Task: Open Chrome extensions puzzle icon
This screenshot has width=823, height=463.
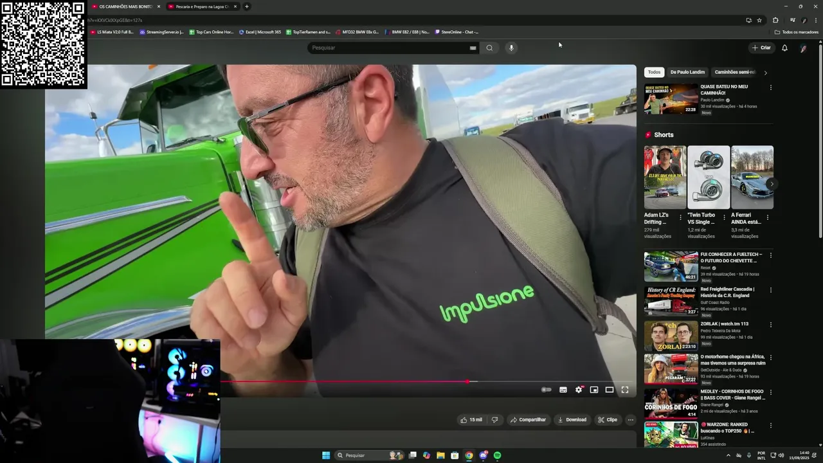Action: pyautogui.click(x=775, y=20)
